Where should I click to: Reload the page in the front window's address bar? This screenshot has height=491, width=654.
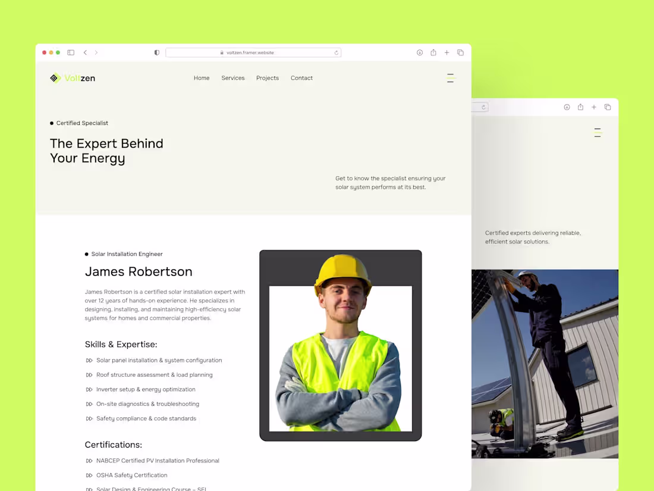pos(336,52)
